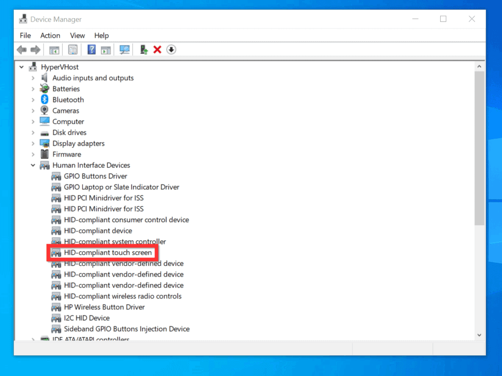Expand Audio inputs and outputs

[x=33, y=78]
